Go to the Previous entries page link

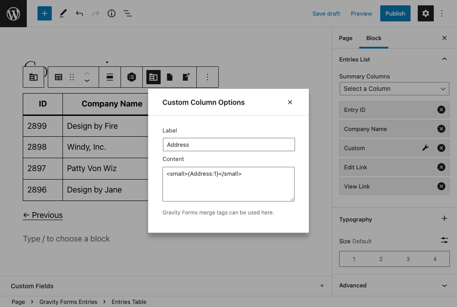43,215
